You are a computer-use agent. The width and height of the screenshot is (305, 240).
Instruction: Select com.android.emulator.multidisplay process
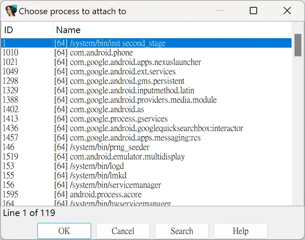click(x=146, y=156)
